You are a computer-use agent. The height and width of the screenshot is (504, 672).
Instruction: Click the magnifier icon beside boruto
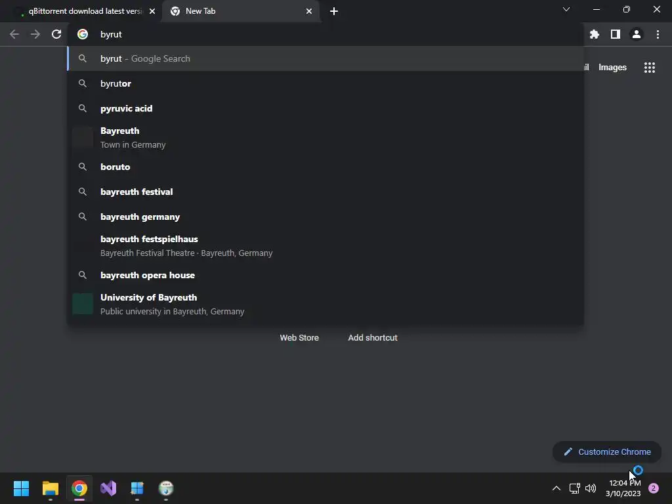click(83, 167)
